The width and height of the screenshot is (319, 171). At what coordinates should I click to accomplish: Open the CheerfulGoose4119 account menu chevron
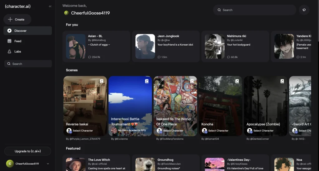point(48,164)
